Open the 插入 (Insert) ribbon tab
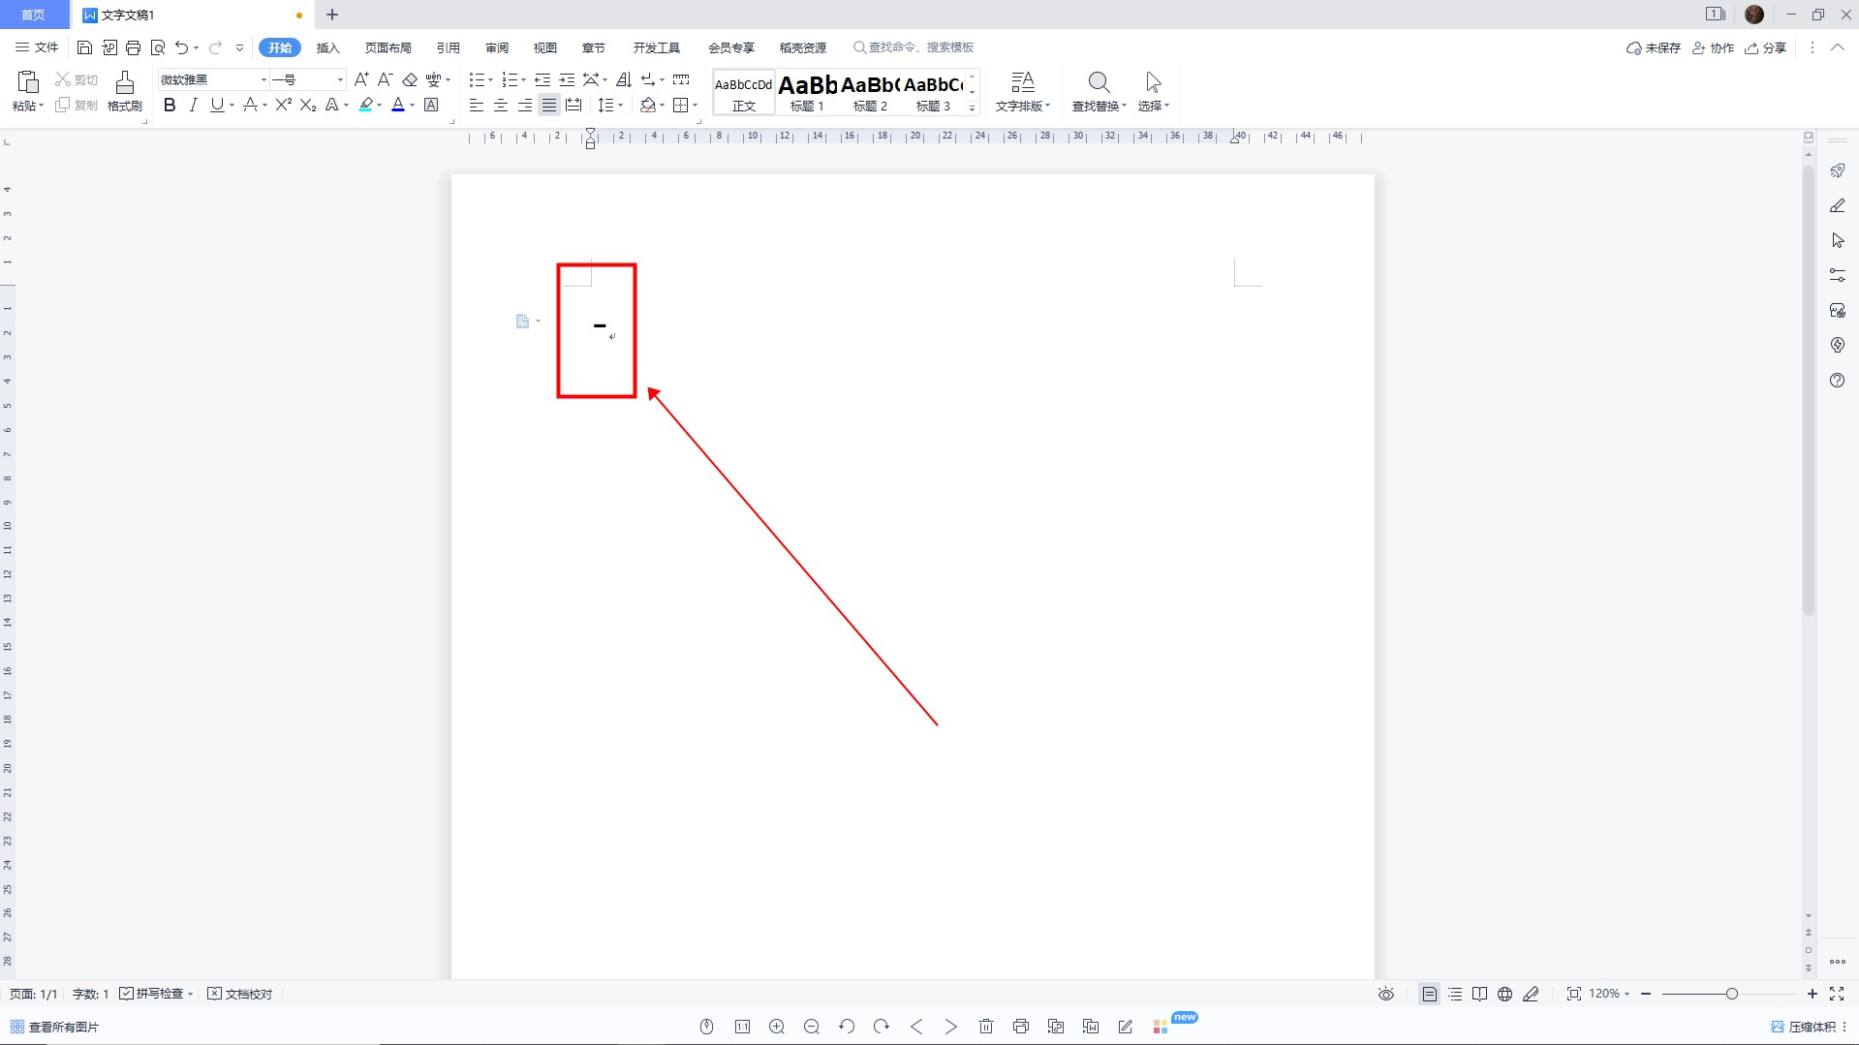This screenshot has height=1045, width=1859. [x=328, y=47]
